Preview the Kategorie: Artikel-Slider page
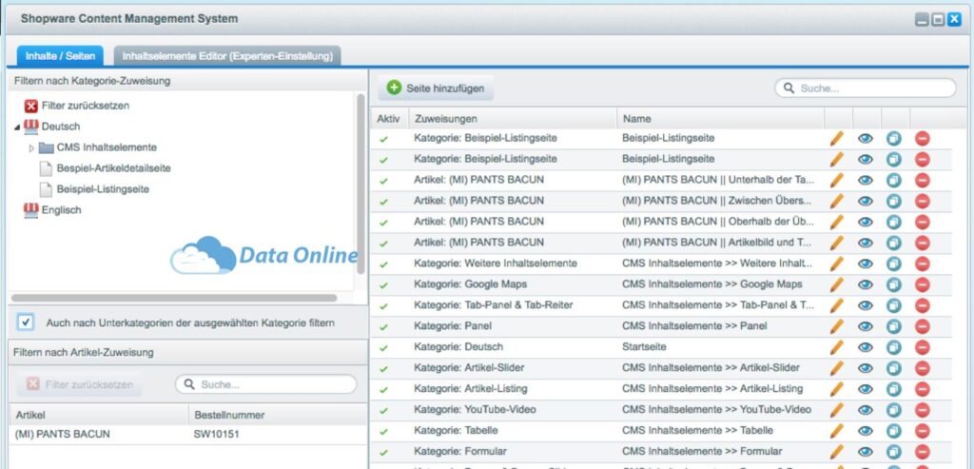Screen dimensions: 974x469 tap(866, 368)
